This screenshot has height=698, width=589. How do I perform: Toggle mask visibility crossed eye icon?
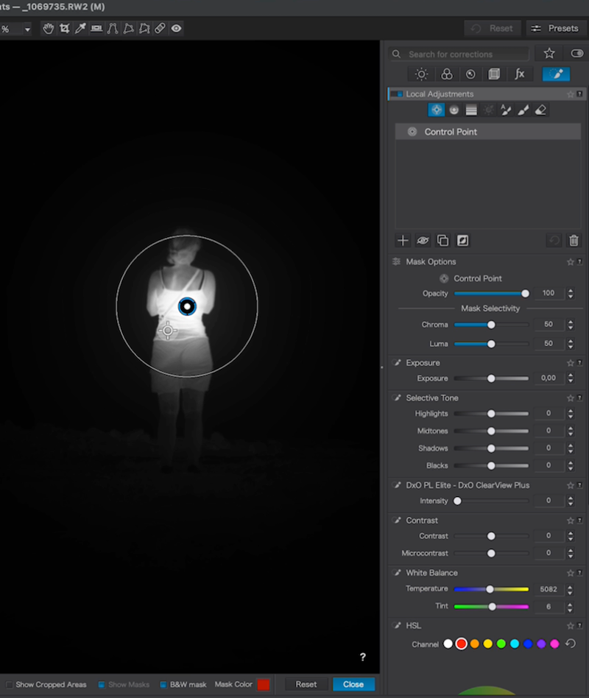pyautogui.click(x=423, y=240)
